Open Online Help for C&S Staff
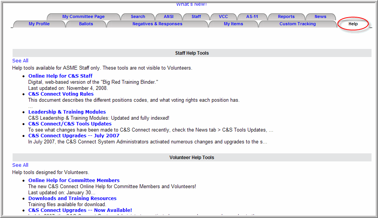This screenshot has width=378, height=218. click(60, 76)
